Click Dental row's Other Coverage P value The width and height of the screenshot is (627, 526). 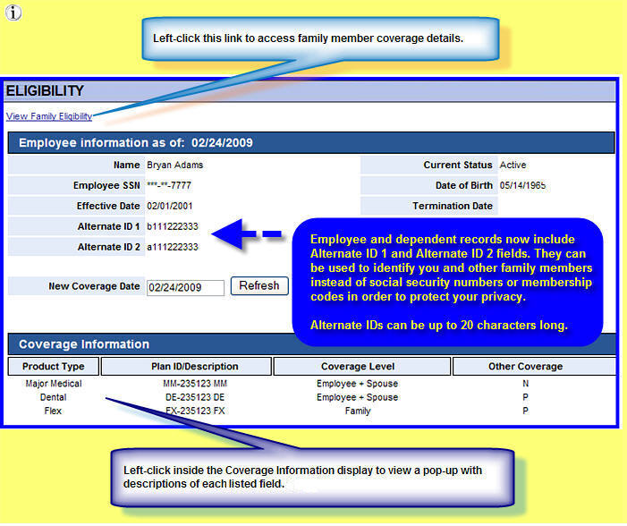[525, 397]
